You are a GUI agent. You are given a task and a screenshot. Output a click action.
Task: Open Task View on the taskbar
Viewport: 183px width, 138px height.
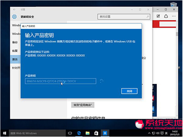(70, 133)
